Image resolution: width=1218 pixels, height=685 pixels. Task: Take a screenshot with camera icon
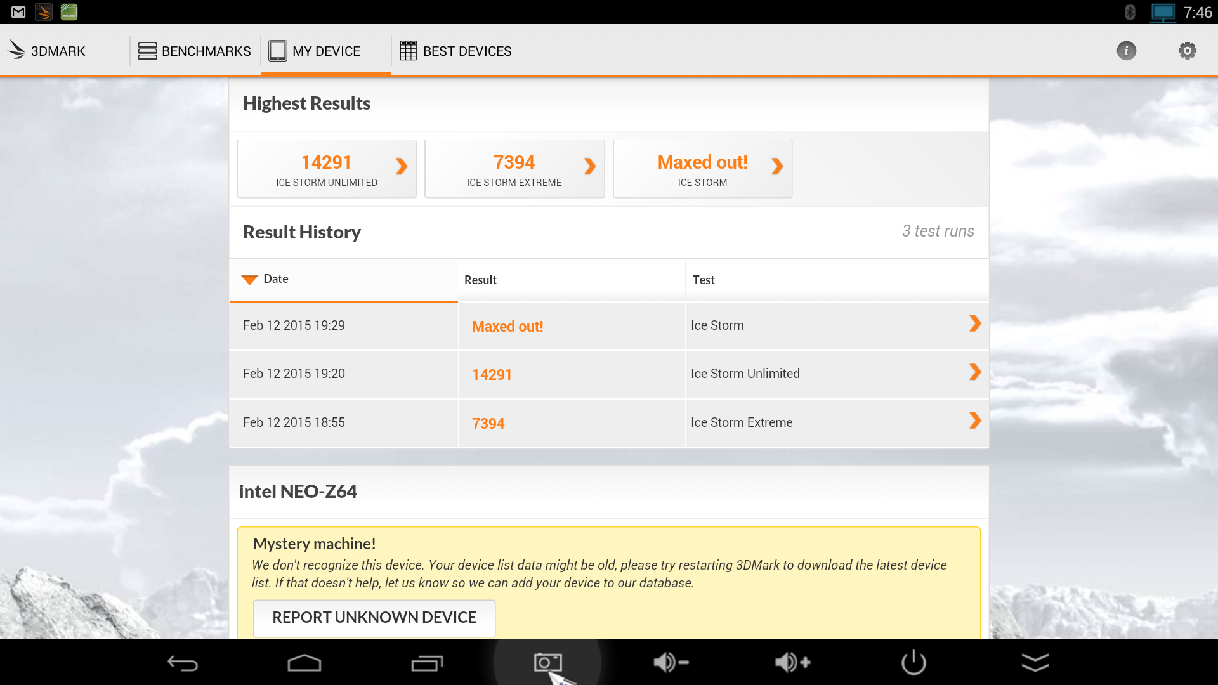point(547,663)
